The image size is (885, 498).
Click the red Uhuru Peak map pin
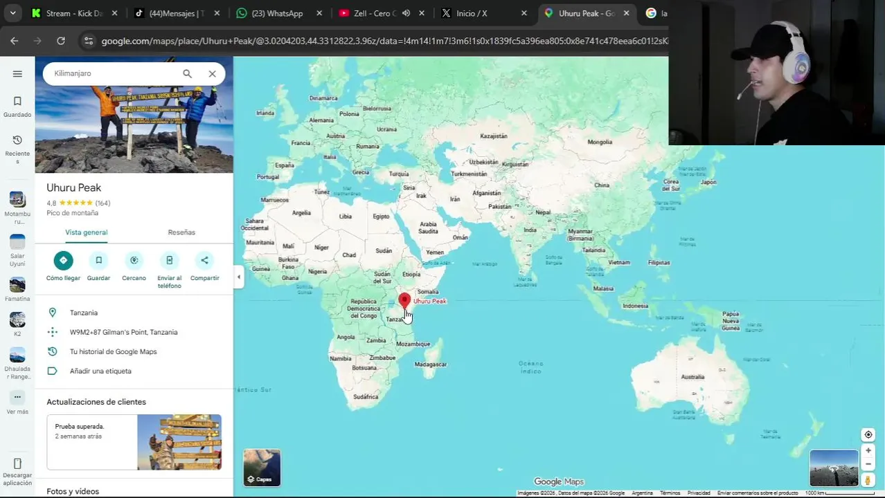(404, 301)
